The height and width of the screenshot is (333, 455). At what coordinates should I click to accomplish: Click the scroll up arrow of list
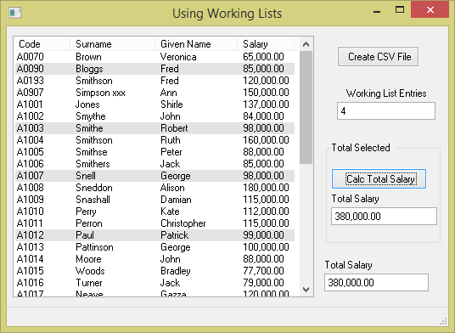click(306, 44)
